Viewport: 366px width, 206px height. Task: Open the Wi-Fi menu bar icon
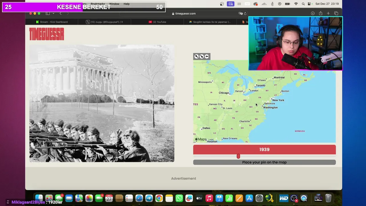pos(296,4)
